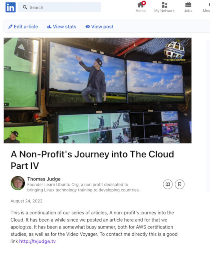Viewport: 210px width, 258px height.
Task: Select the Jobs label in navigation
Action: pyautogui.click(x=188, y=11)
